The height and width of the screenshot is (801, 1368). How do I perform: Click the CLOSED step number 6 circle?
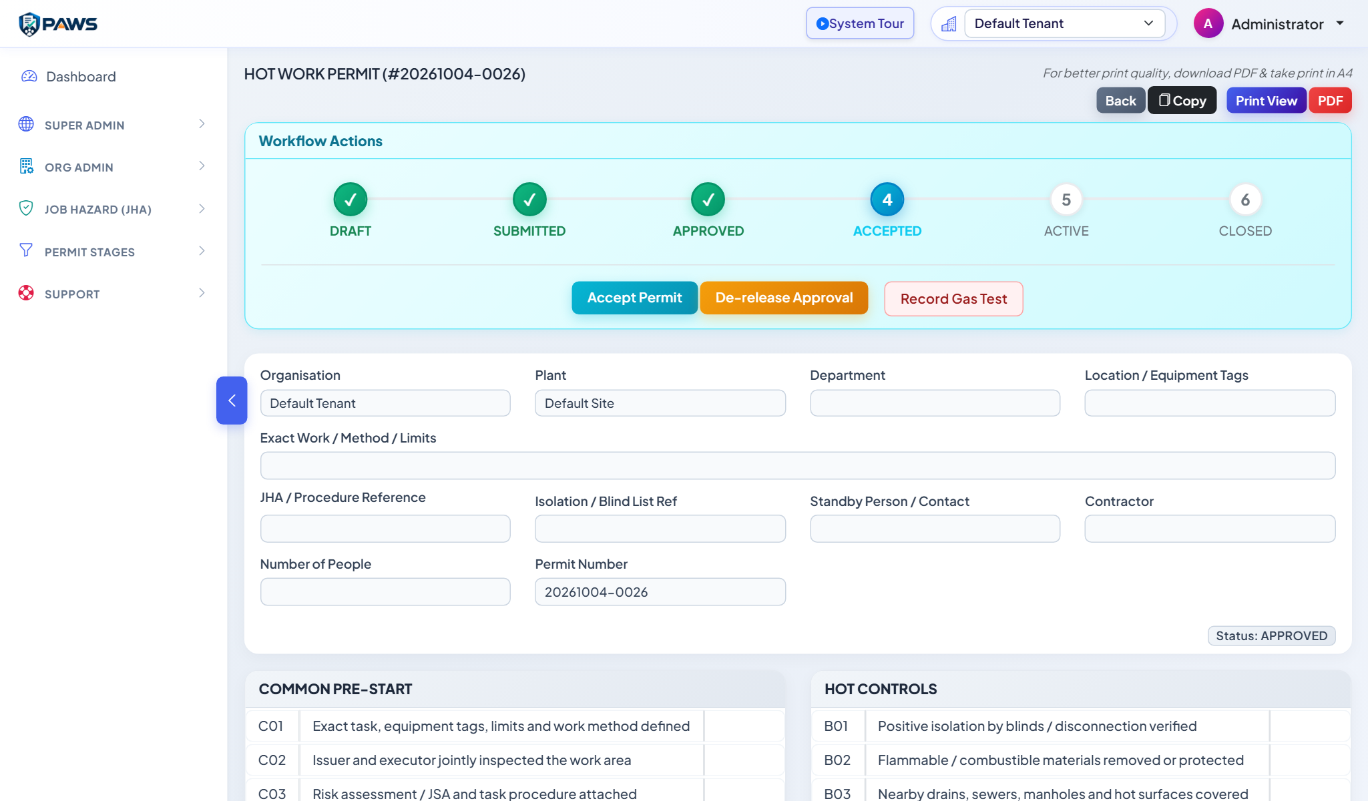tap(1245, 199)
